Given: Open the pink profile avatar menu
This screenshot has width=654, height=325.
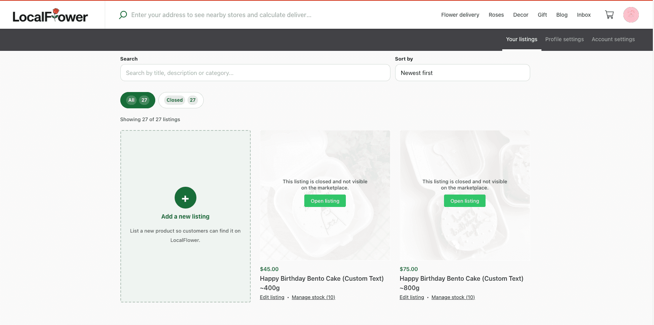Looking at the screenshot, I should [631, 15].
